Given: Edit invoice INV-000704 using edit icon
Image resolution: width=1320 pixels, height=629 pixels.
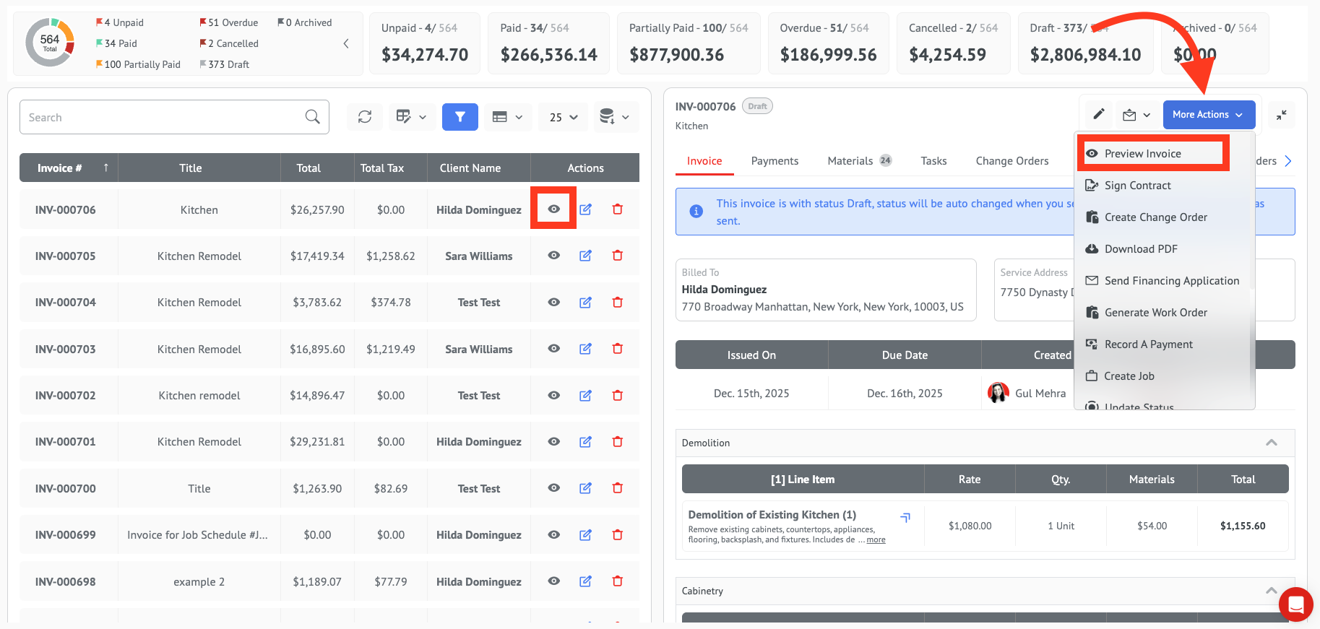Looking at the screenshot, I should click(585, 303).
